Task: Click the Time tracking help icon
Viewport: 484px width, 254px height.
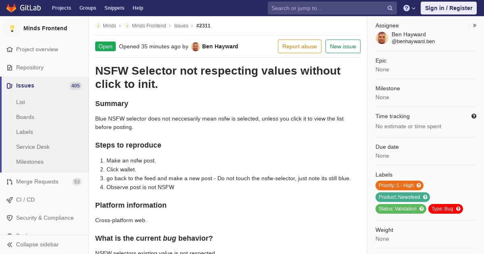Action: (x=474, y=116)
